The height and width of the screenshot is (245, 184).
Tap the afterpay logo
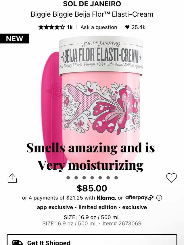(x=139, y=198)
